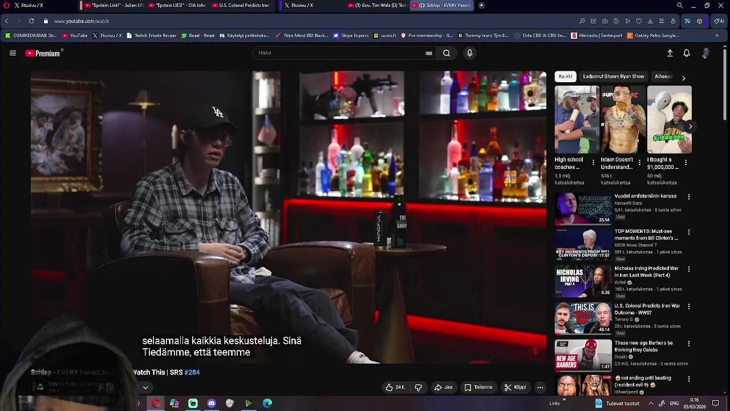Click the Jaa share button
Image resolution: width=730 pixels, height=411 pixels.
pos(443,387)
